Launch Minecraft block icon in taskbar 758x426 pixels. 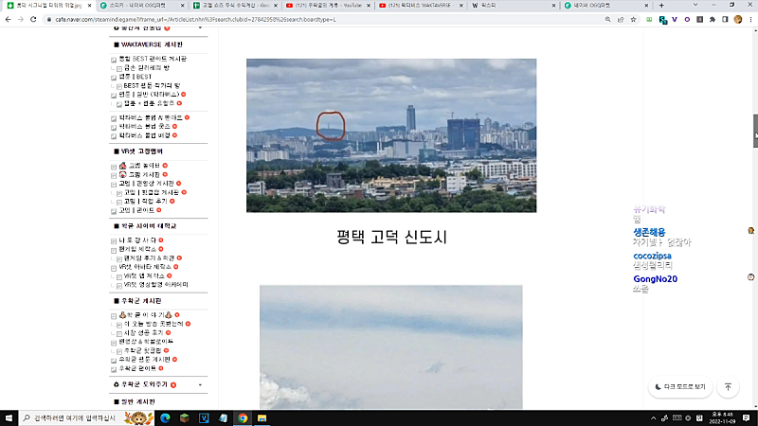tap(184, 417)
